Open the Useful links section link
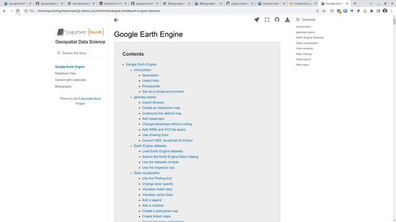 point(150,81)
